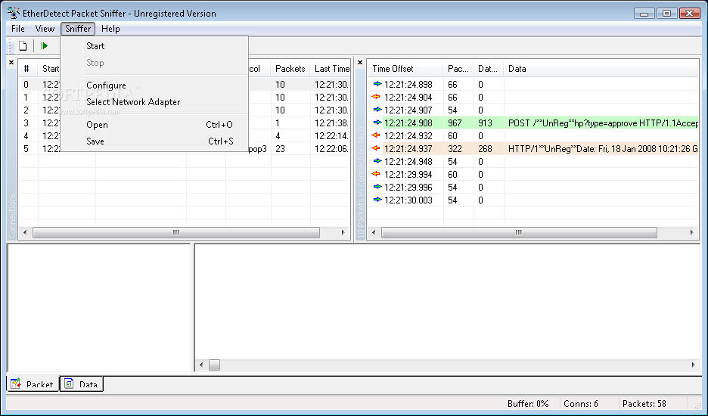Click the packet list horizontal scrollbar thumb

(519, 232)
